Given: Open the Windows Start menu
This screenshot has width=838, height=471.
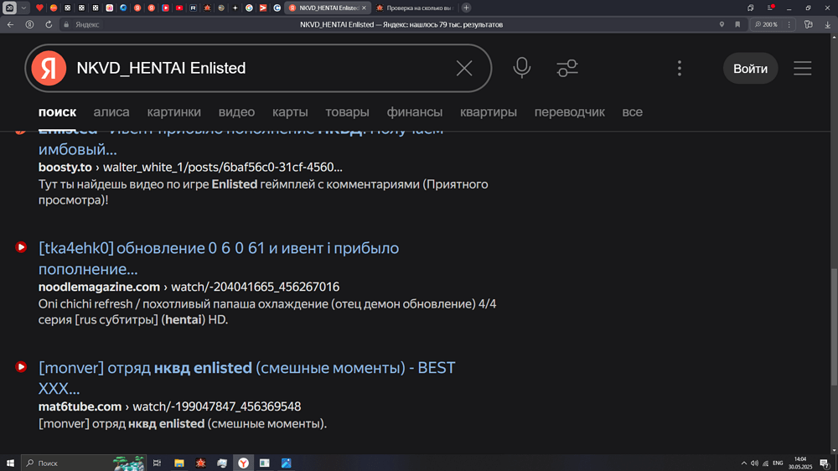Looking at the screenshot, I should point(10,463).
